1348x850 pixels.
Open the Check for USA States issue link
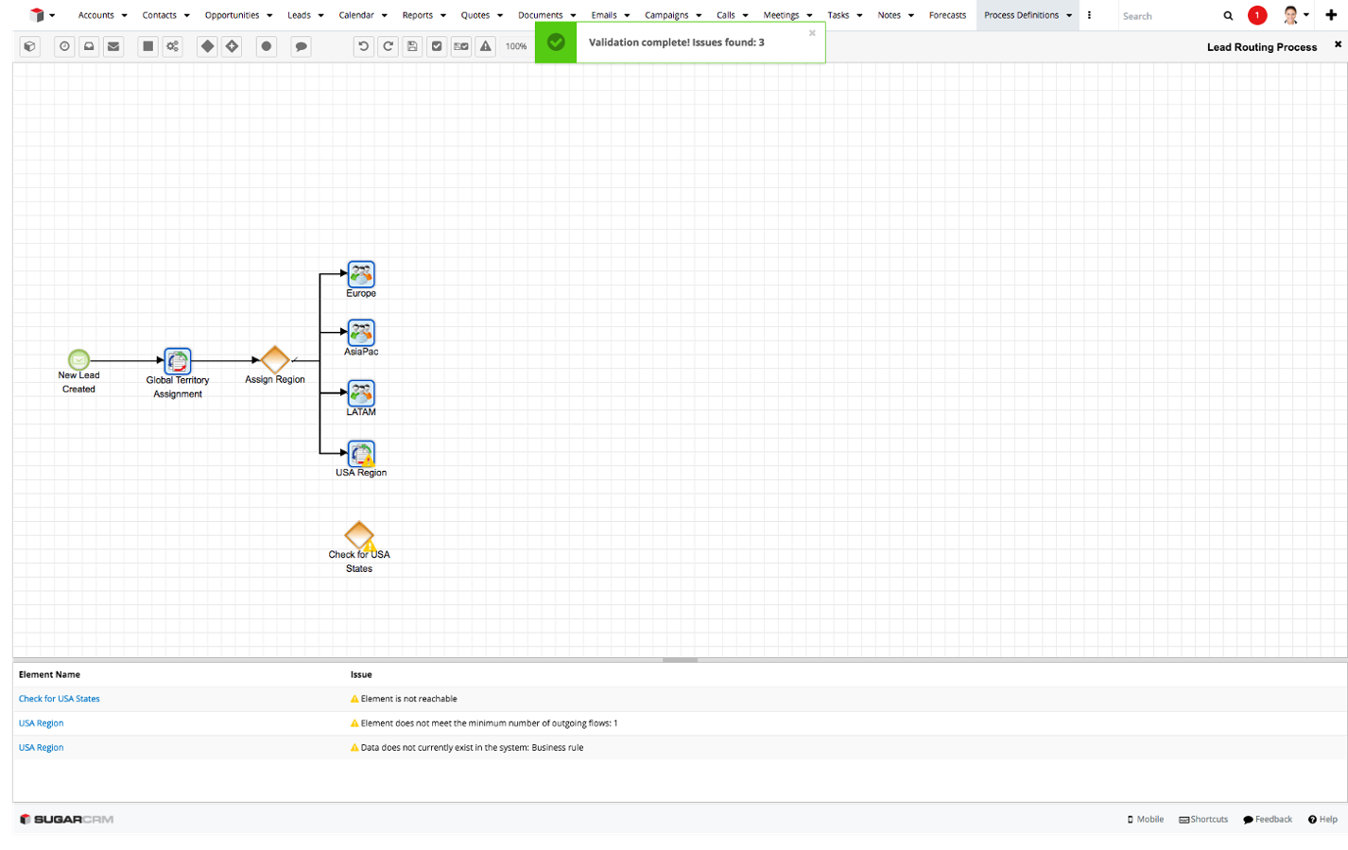(x=60, y=699)
